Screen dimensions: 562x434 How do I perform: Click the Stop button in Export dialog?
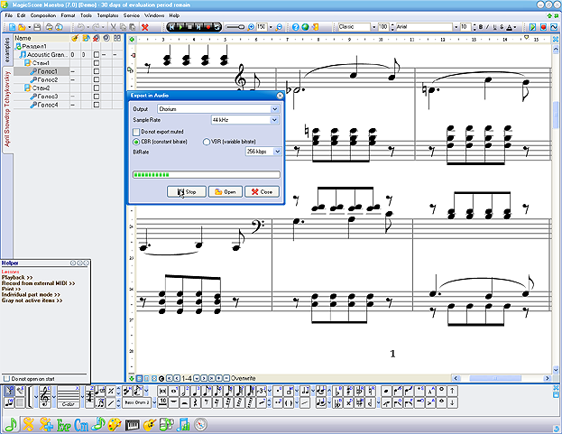point(187,192)
